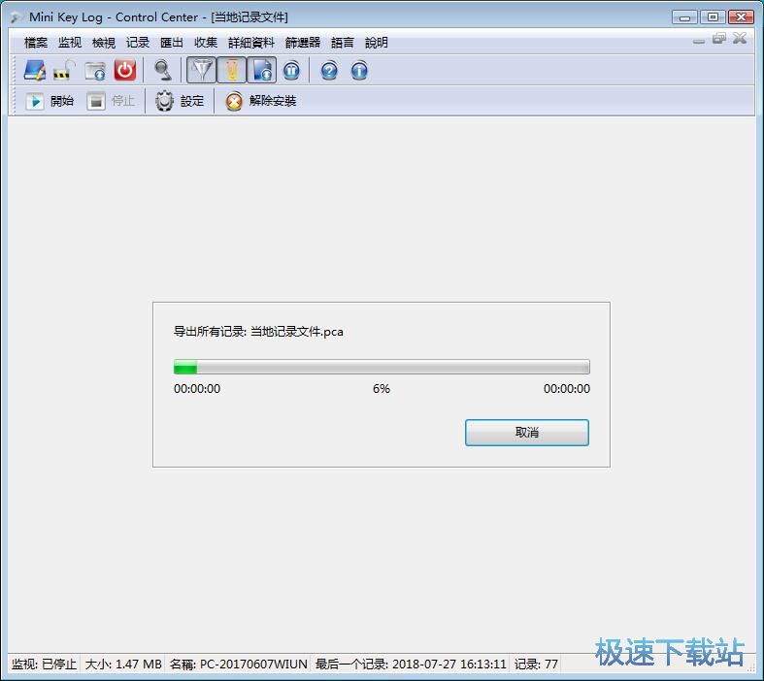Restore the inner document window
This screenshot has height=681, width=764.
tap(718, 39)
